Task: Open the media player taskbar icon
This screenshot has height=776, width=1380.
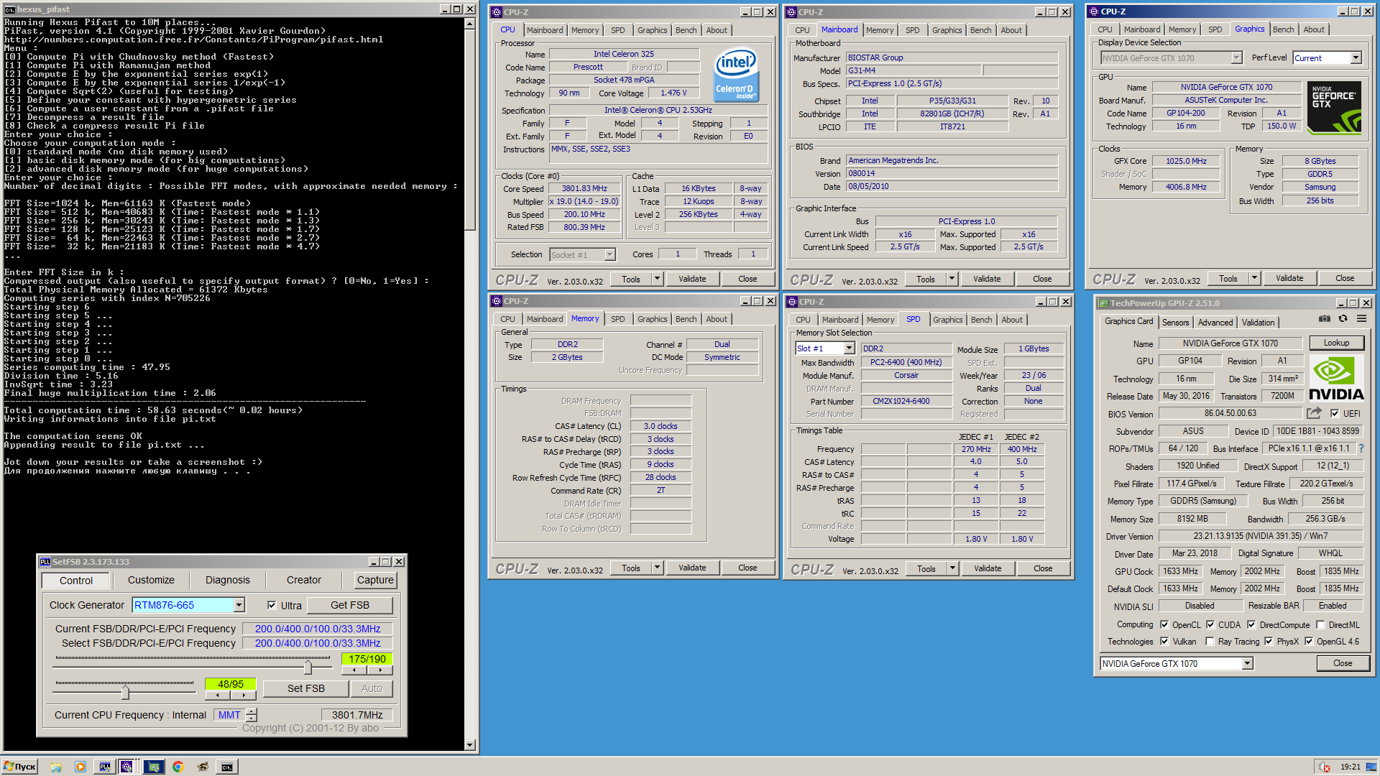Action: (80, 767)
